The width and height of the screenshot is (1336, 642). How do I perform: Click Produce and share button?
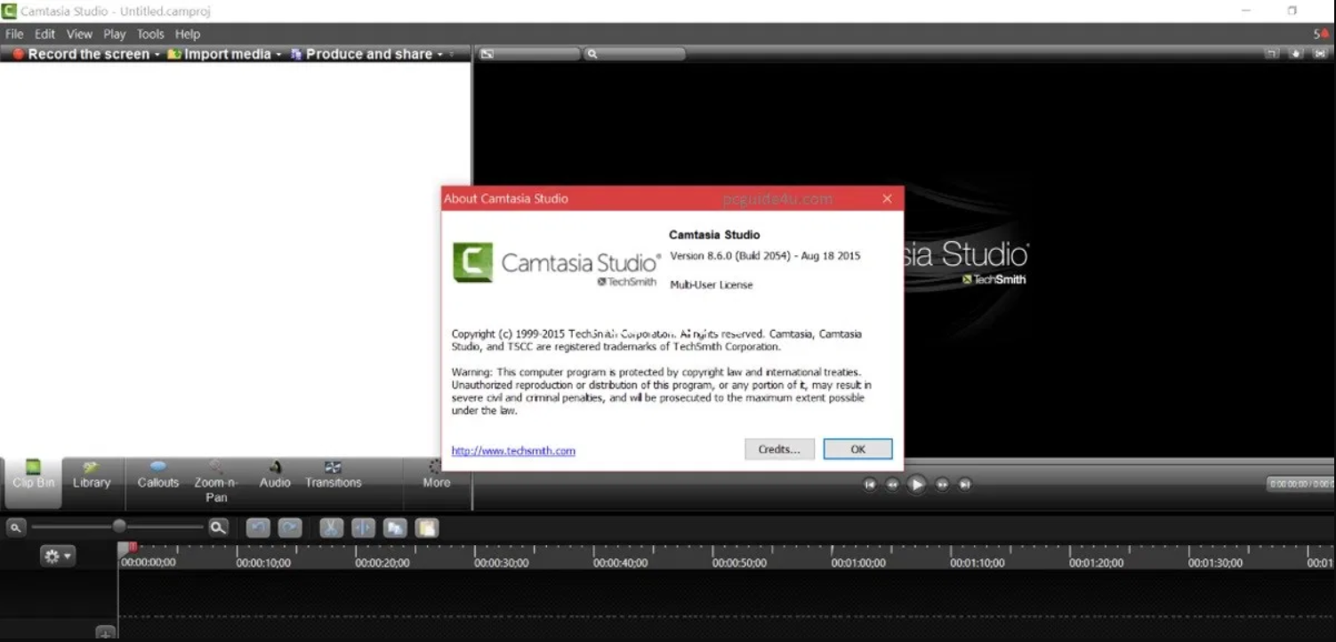(361, 54)
